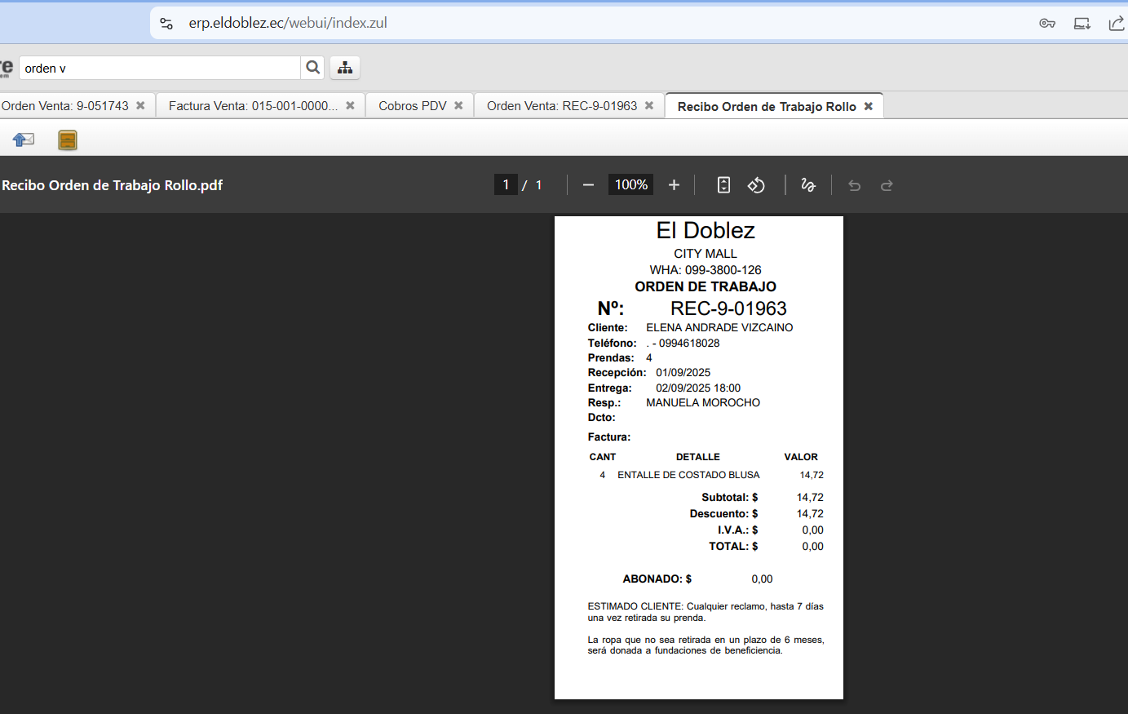1128x714 pixels.
Task: Click the site information icon in address bar
Action: coord(166,23)
